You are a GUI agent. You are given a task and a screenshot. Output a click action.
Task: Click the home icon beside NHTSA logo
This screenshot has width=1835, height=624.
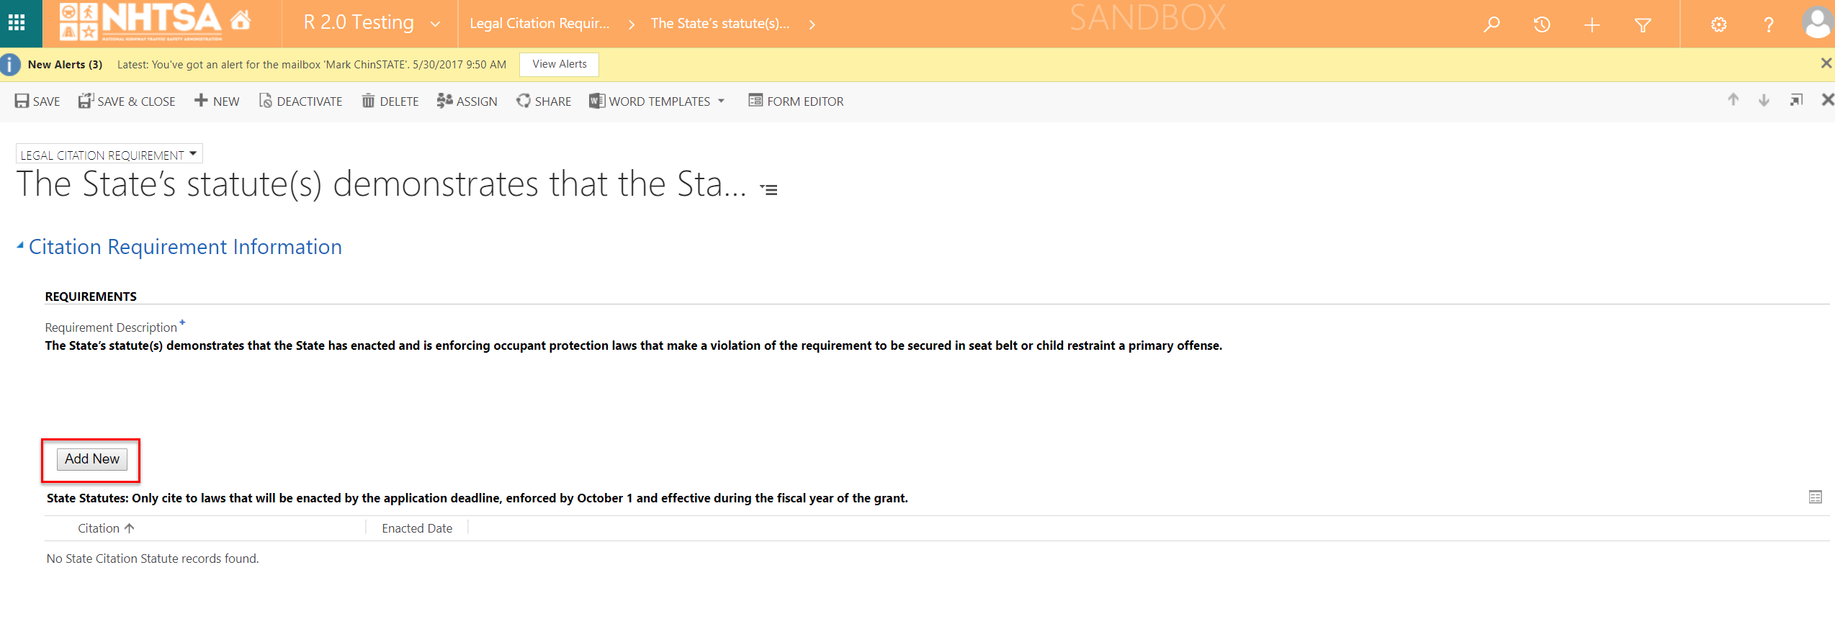[x=241, y=21]
